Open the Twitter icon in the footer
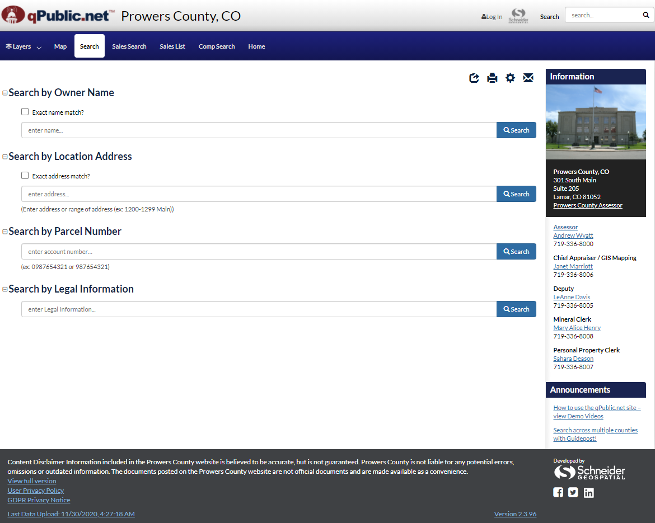655x523 pixels. [573, 493]
